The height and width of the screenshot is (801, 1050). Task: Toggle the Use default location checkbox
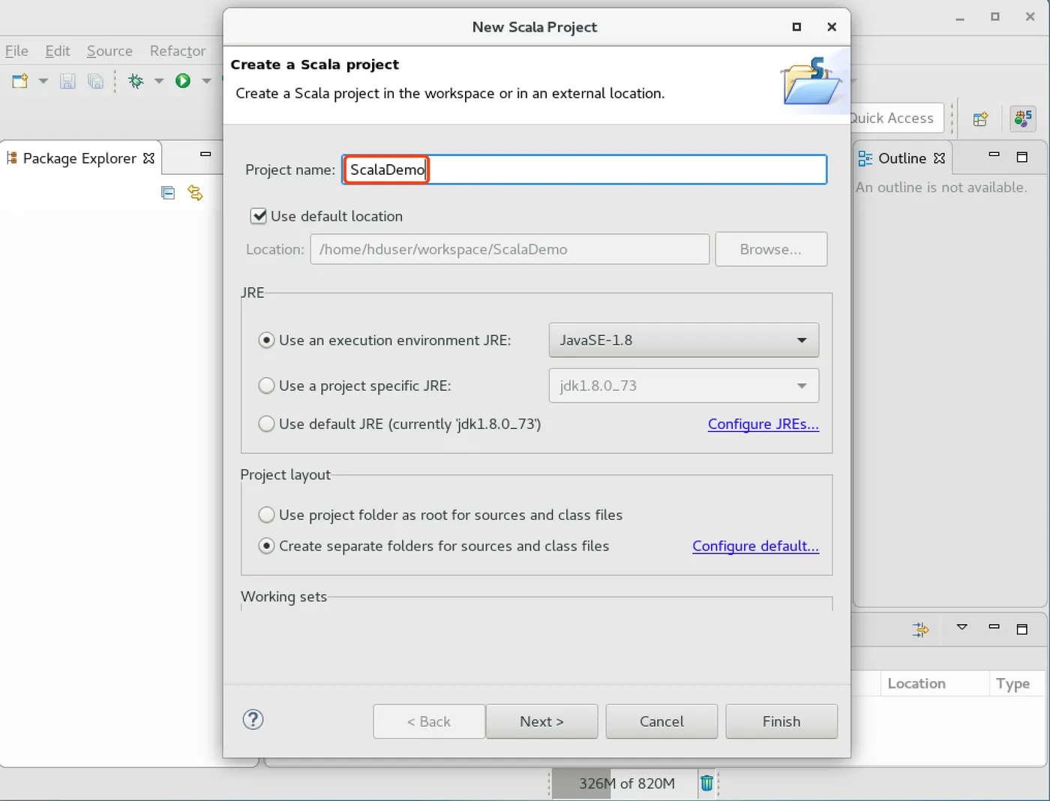(x=259, y=216)
